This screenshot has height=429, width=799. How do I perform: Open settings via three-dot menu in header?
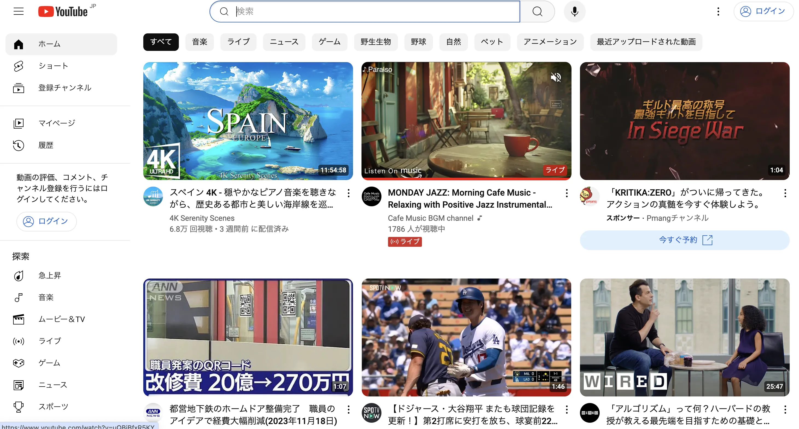[718, 11]
